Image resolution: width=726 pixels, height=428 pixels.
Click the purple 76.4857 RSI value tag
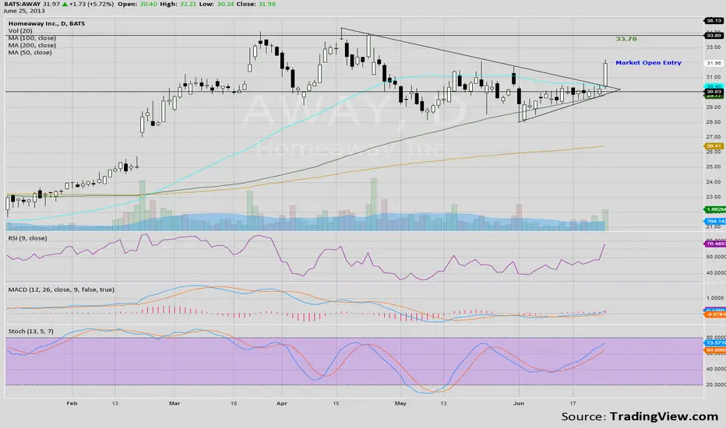pyautogui.click(x=714, y=244)
